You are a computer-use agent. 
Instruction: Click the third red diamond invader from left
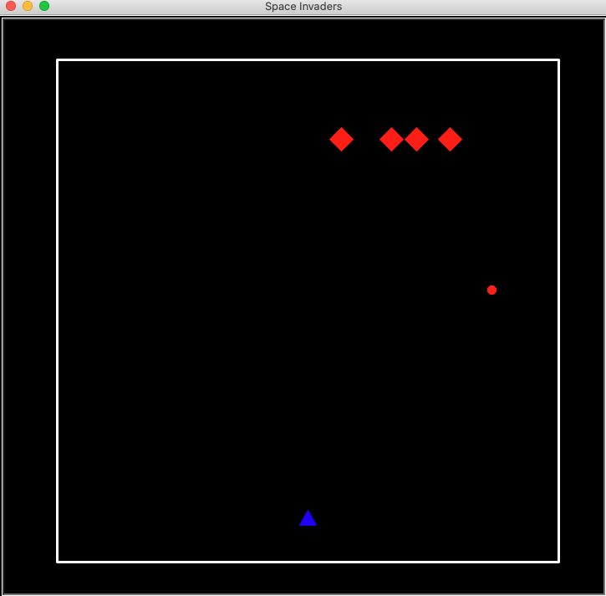point(416,139)
